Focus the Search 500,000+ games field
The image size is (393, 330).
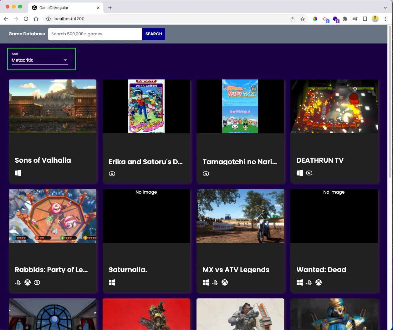tap(95, 34)
